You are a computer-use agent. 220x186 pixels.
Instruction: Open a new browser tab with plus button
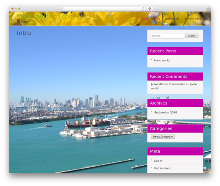pyautogui.click(x=209, y=10)
